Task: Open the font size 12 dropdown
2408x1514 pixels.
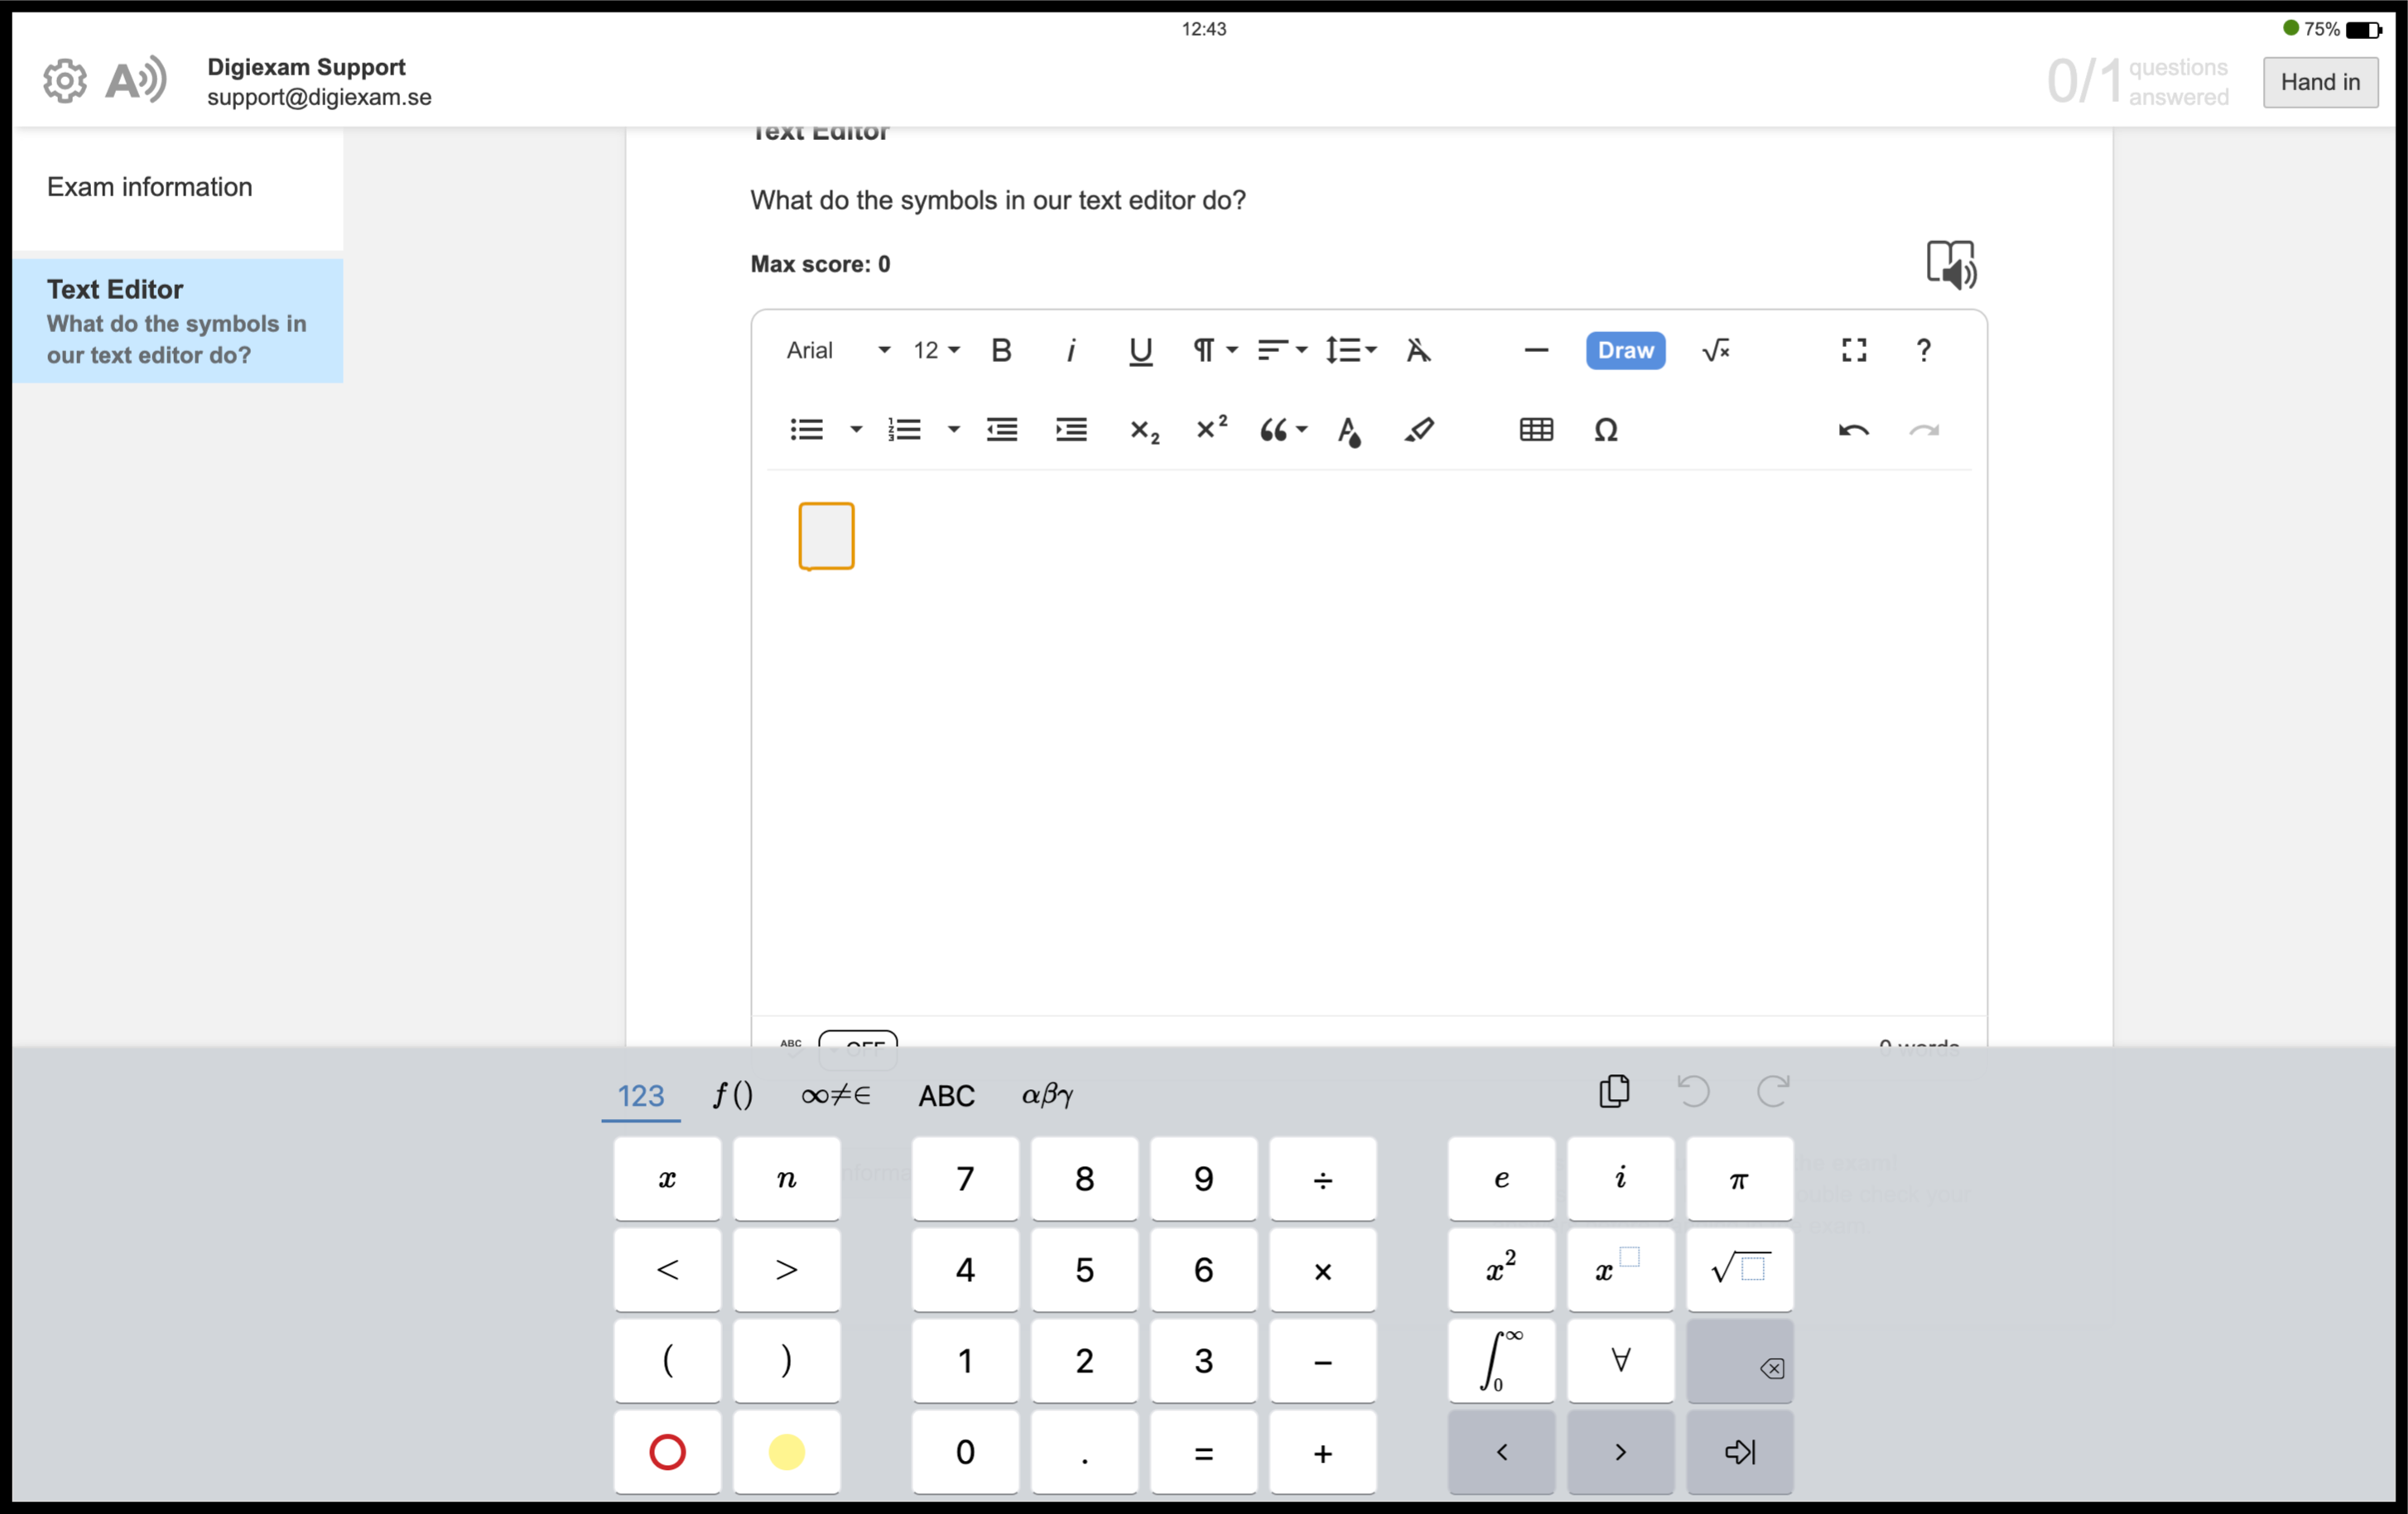Action: [936, 350]
